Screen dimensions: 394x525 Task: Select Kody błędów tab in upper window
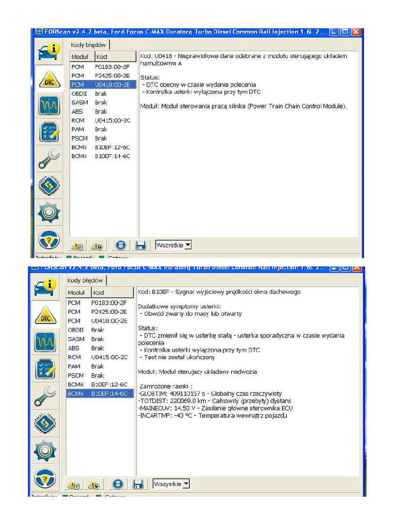pos(88,45)
